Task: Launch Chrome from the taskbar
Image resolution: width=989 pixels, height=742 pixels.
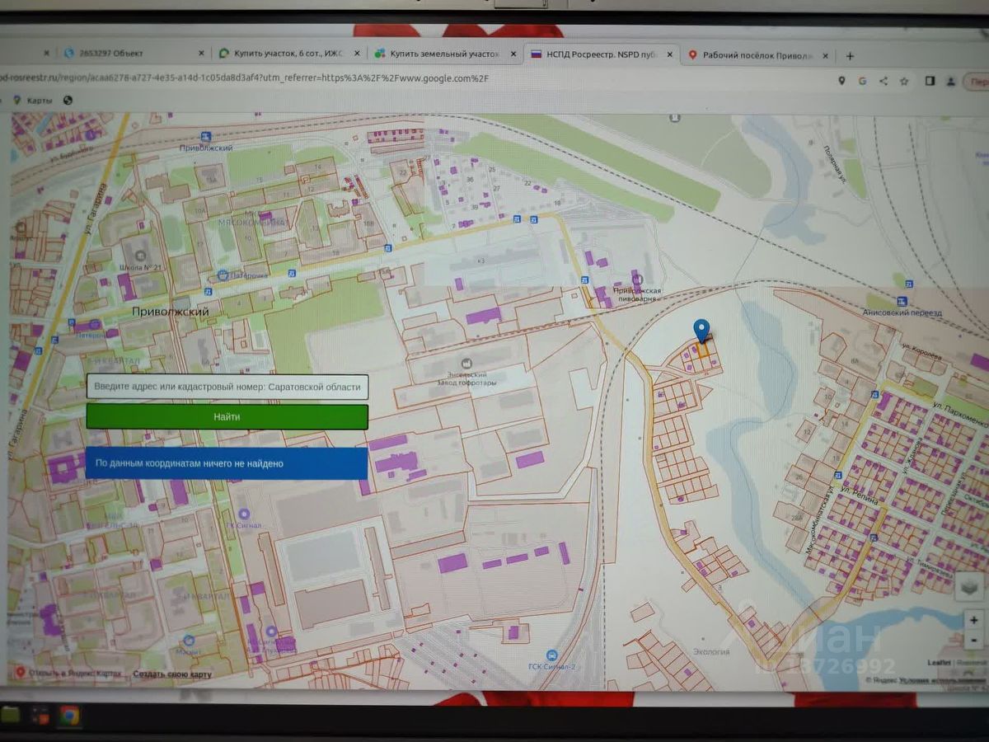Action: click(69, 715)
